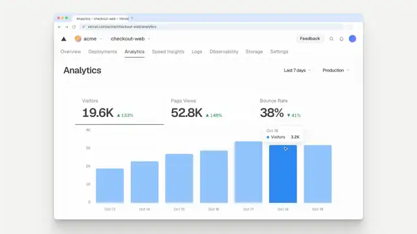Open the Settings tab
The height and width of the screenshot is (234, 417).
click(279, 52)
